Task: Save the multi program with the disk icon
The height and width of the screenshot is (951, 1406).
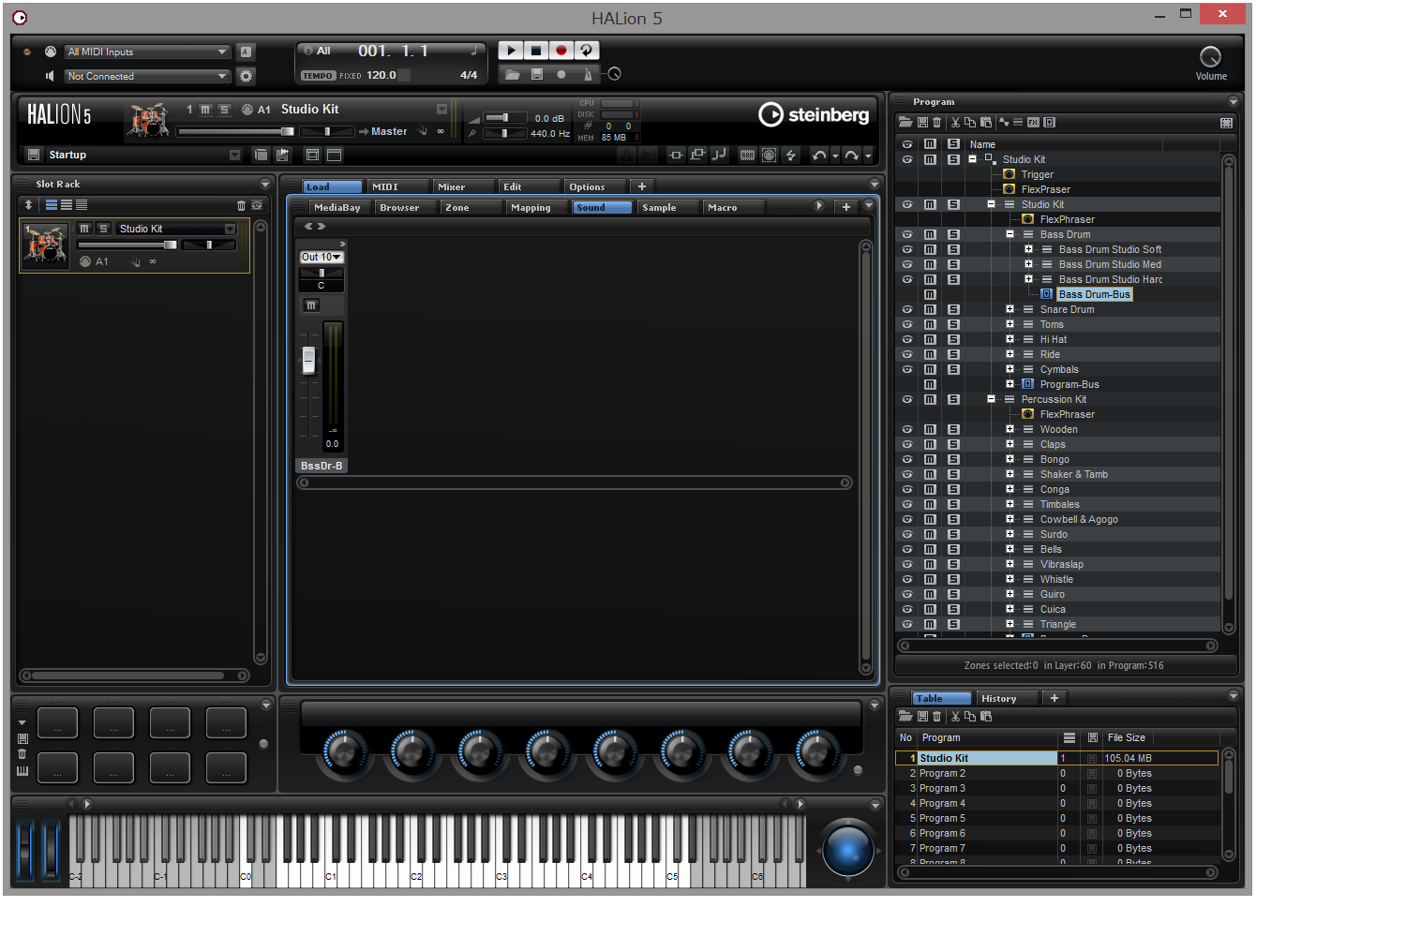Action: pos(34,155)
